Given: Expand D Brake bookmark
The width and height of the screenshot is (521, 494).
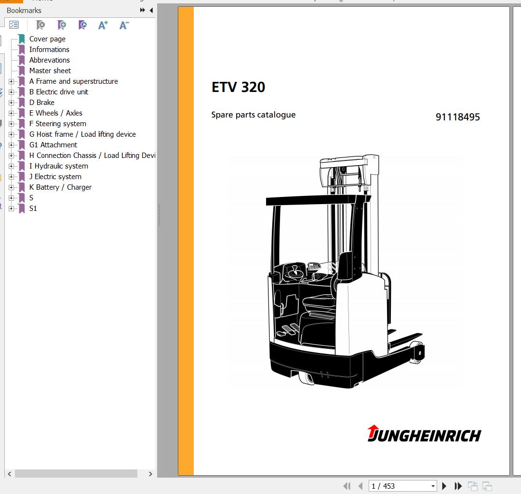Looking at the screenshot, I should tap(11, 103).
